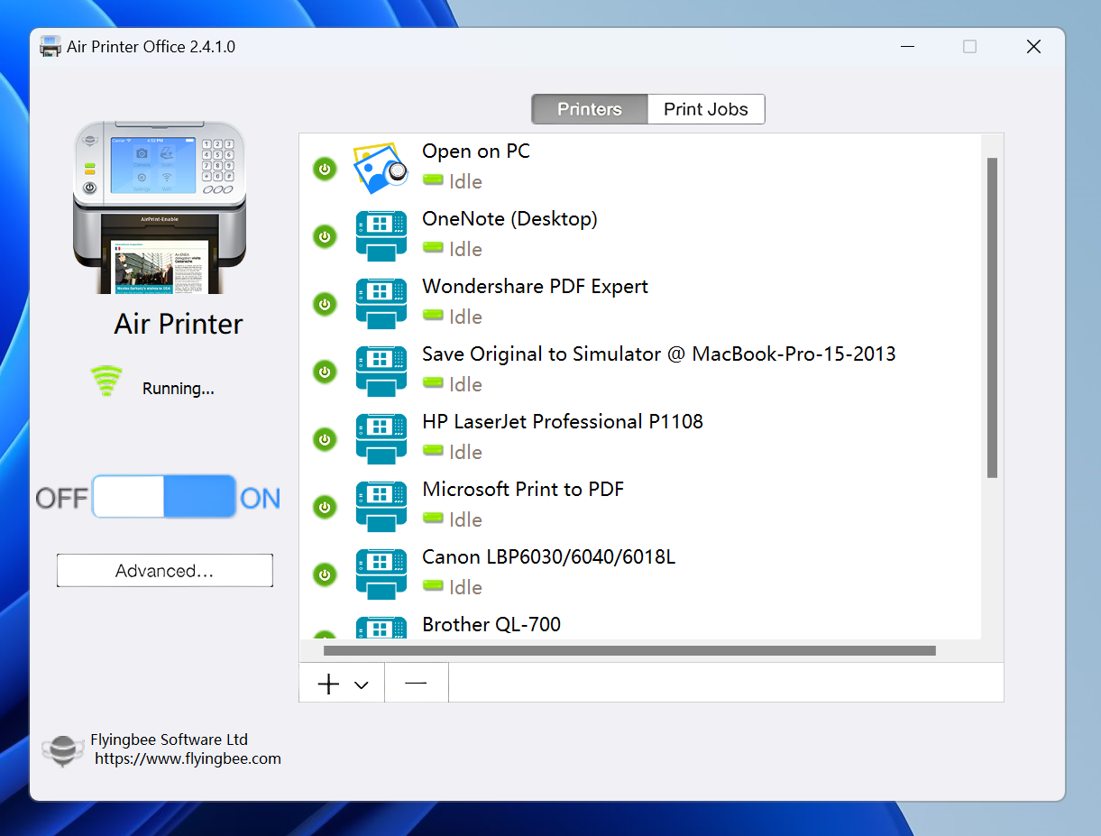Open the Advanced... settings button
The height and width of the screenshot is (836, 1101).
(x=165, y=571)
